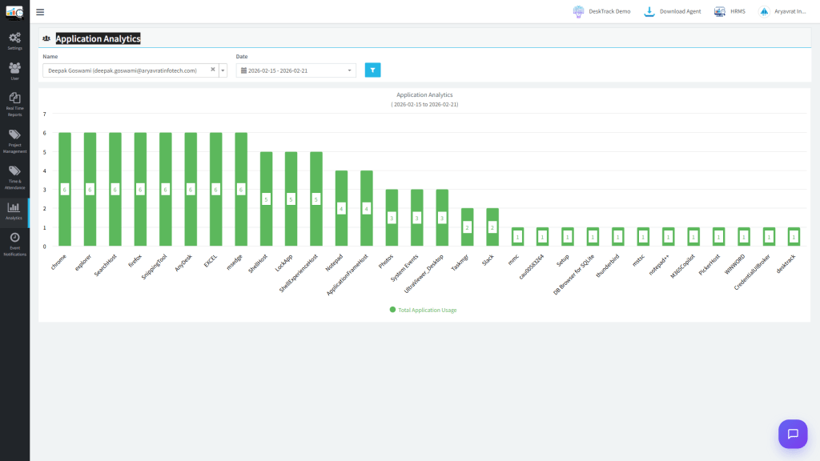Clear Deepak Goswami from the Name filter

[212, 70]
